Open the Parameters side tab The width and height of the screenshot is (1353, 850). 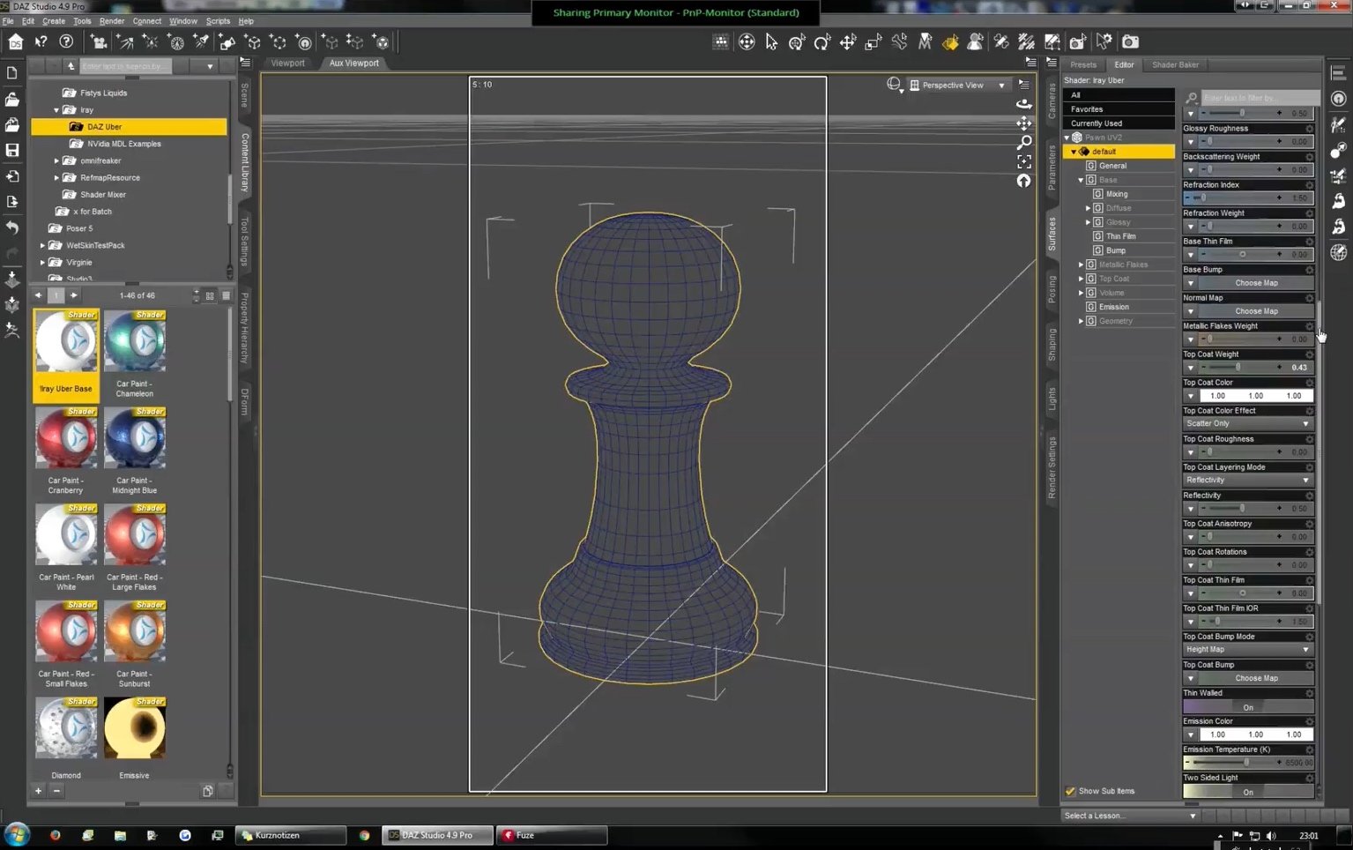(1052, 168)
